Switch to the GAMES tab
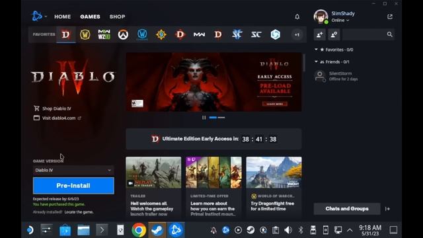 [x=90, y=17]
